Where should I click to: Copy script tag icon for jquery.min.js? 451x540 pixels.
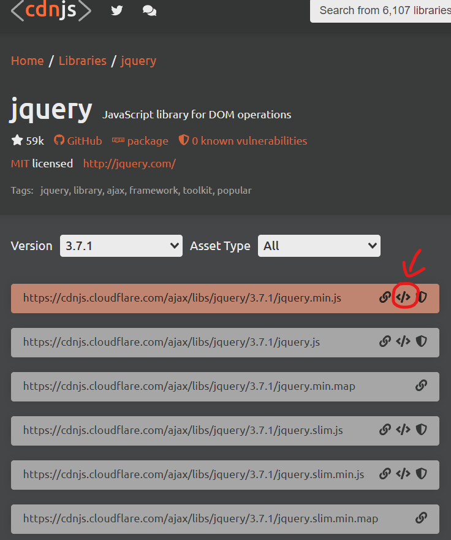pyautogui.click(x=403, y=297)
